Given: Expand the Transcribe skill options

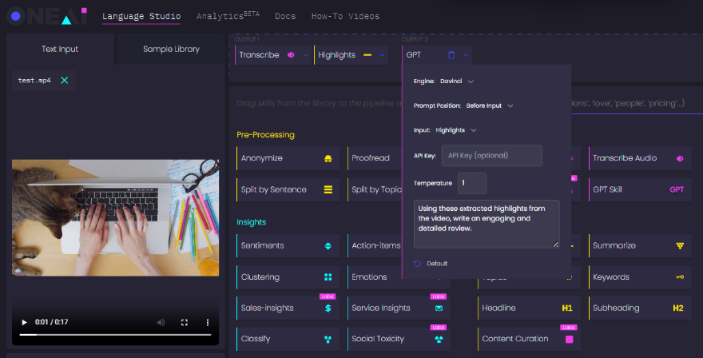Looking at the screenshot, I should pos(306,55).
